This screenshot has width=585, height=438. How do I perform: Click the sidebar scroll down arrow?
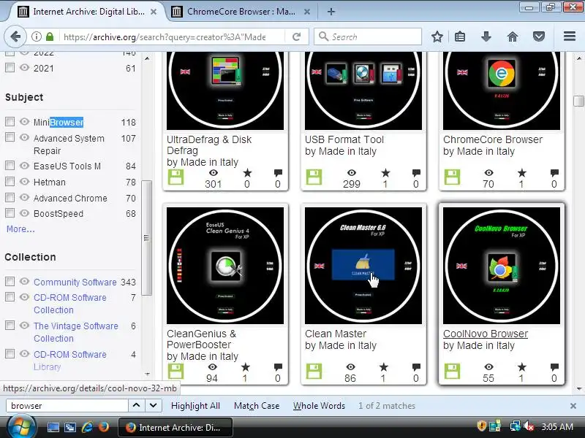coord(147,374)
